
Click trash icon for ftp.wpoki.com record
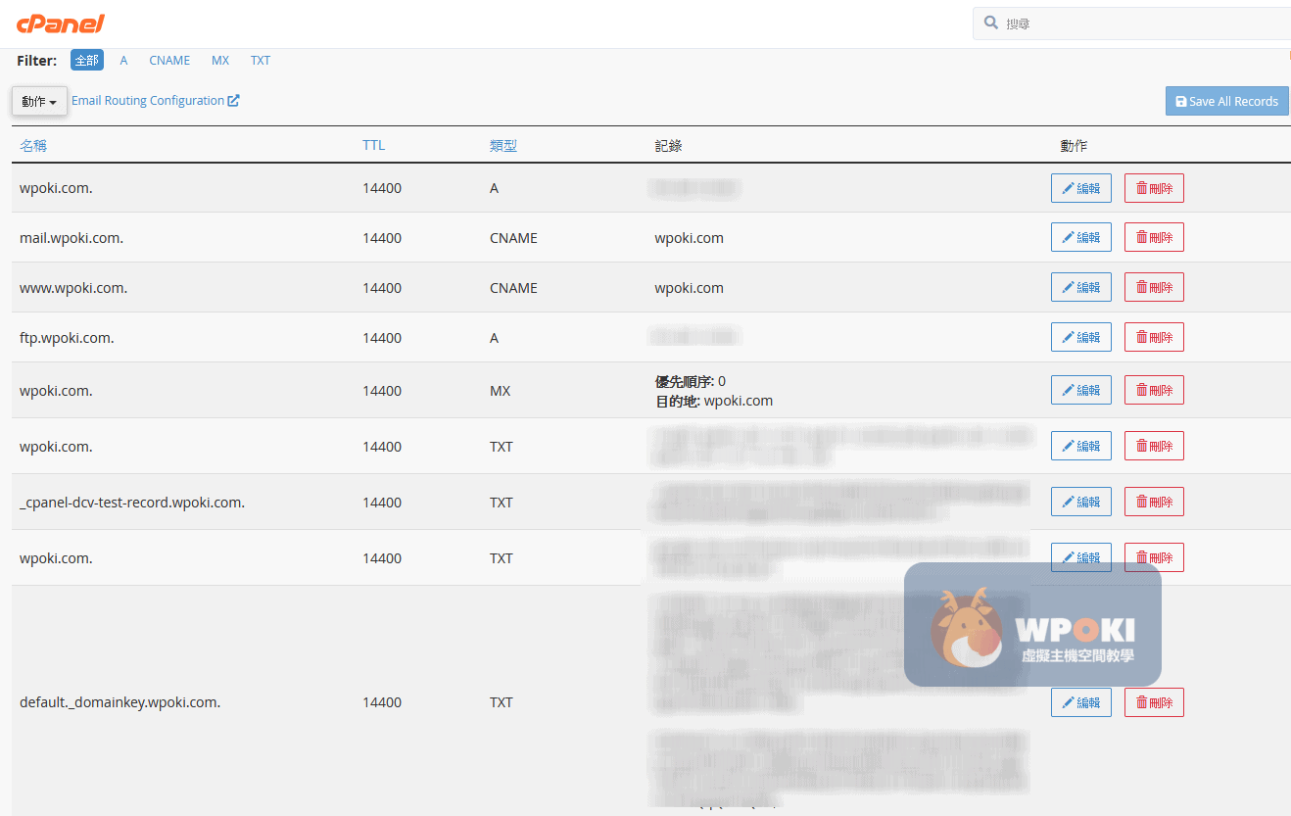[1141, 337]
